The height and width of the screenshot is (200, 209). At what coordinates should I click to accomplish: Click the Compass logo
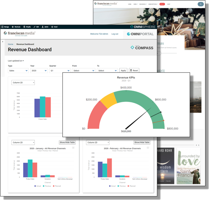pyautogui.click(x=142, y=48)
